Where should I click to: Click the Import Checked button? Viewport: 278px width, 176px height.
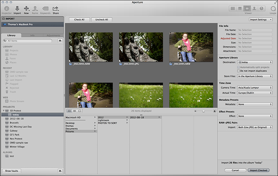259,170
